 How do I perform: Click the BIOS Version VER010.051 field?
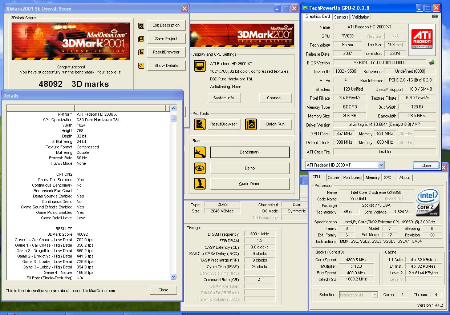380,63
